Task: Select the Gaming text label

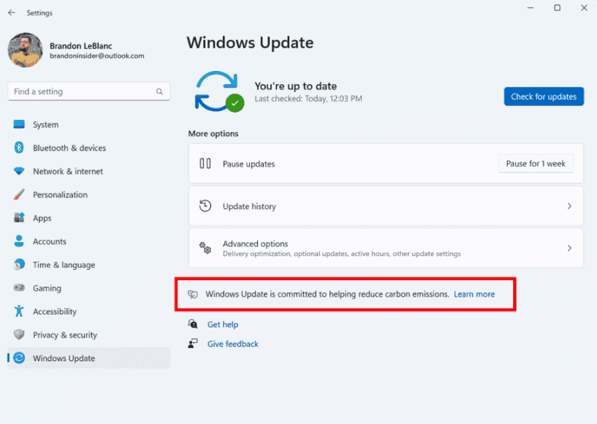Action: tap(47, 288)
